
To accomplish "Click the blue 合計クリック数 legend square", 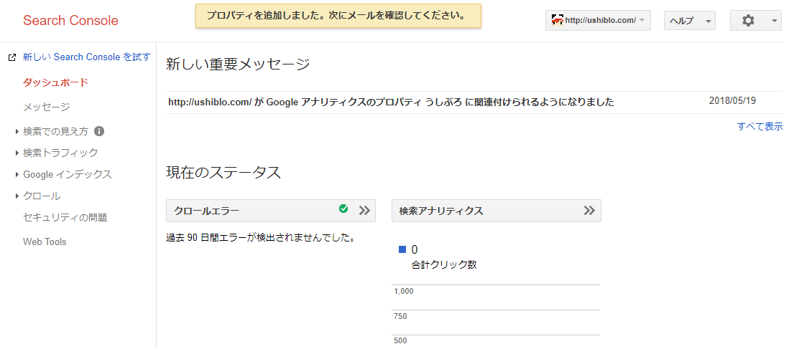I will click(402, 249).
